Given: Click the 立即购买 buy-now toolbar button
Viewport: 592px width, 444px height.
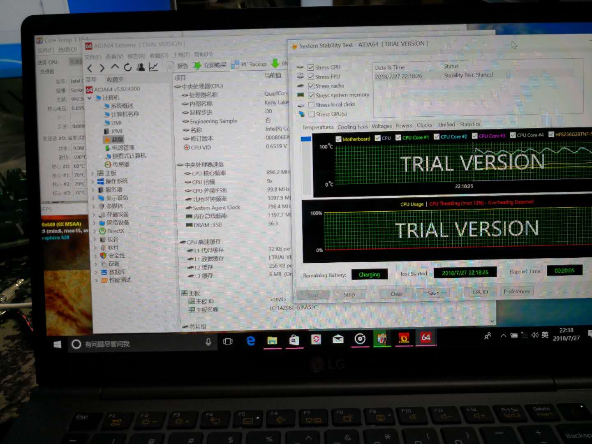Looking at the screenshot, I should tap(210, 65).
